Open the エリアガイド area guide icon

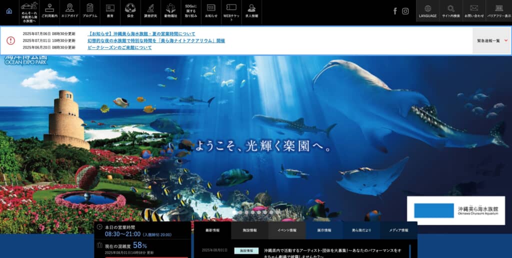tap(69, 11)
